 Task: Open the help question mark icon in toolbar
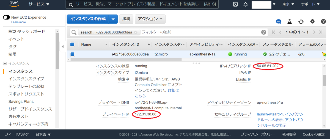coord(323,21)
